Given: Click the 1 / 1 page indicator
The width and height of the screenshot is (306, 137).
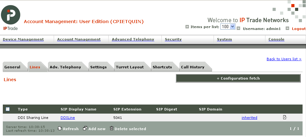Looking at the screenshot, I should pos(294,129).
